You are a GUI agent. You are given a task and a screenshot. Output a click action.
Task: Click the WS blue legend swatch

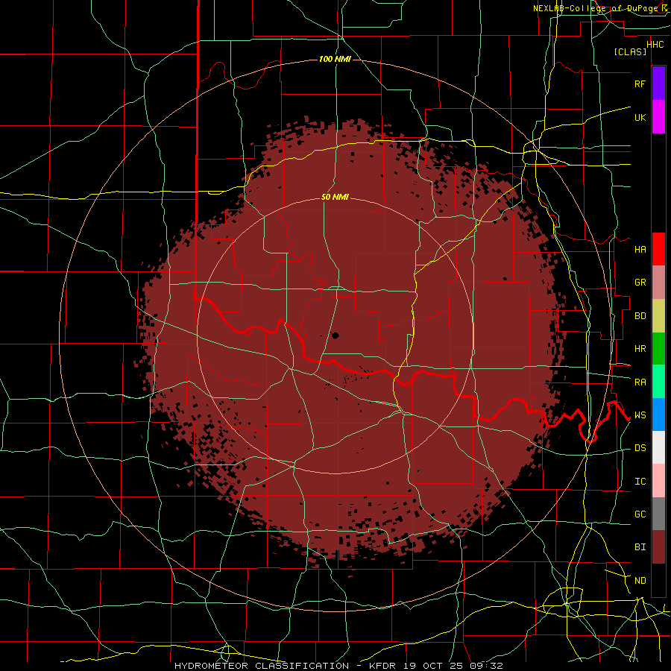pyautogui.click(x=658, y=415)
